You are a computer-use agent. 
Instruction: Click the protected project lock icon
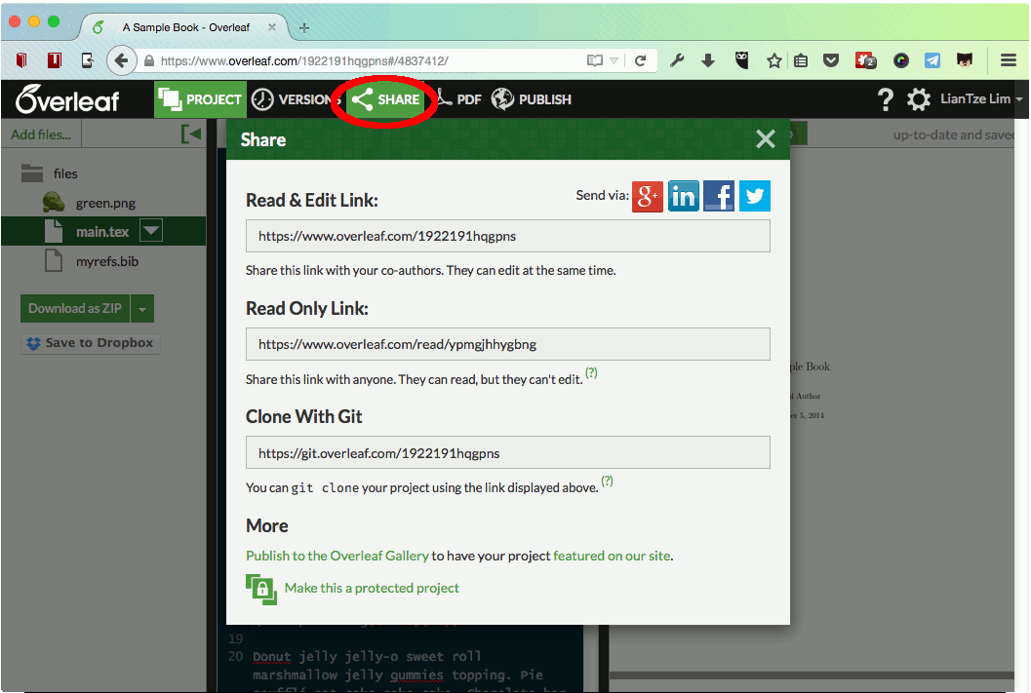pos(261,588)
